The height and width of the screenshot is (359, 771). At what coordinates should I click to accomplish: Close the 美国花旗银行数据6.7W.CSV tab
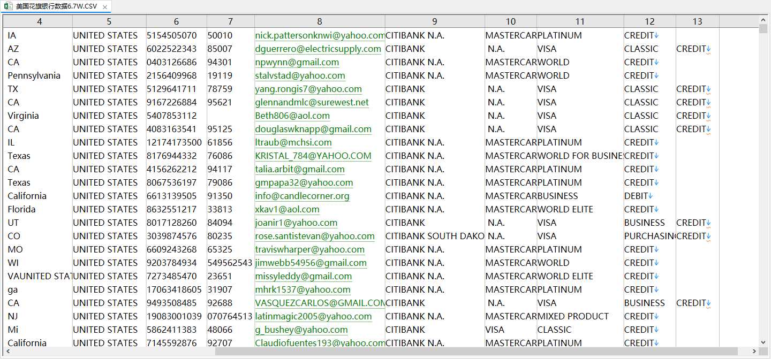[105, 7]
